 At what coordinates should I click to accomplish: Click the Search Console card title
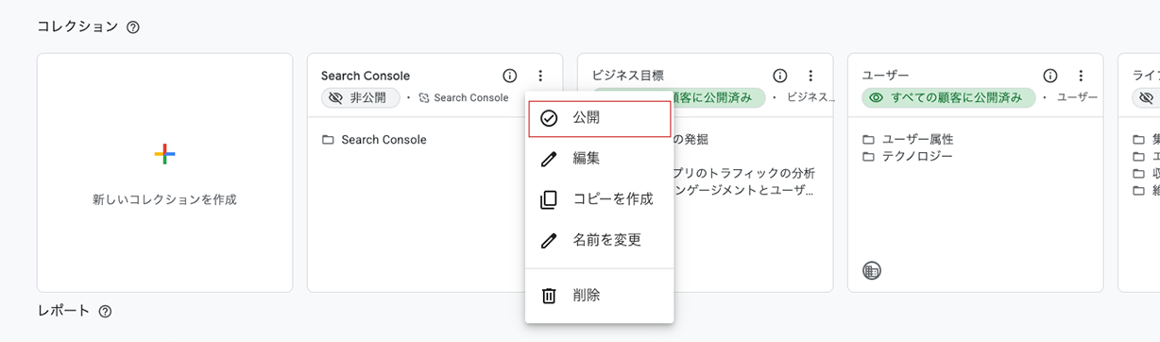(366, 76)
